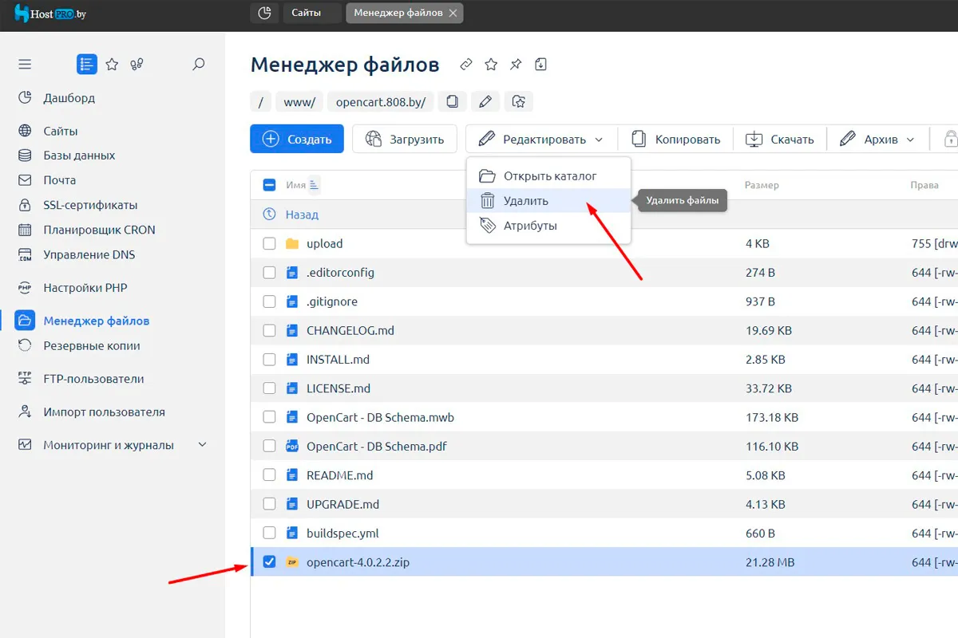Viewport: 958px width, 638px height.
Task: Click the favorites star icon in sidebar
Action: (112, 65)
